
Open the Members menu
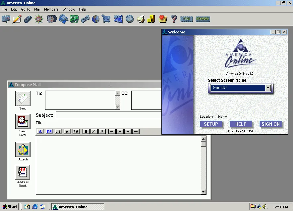tap(51, 9)
